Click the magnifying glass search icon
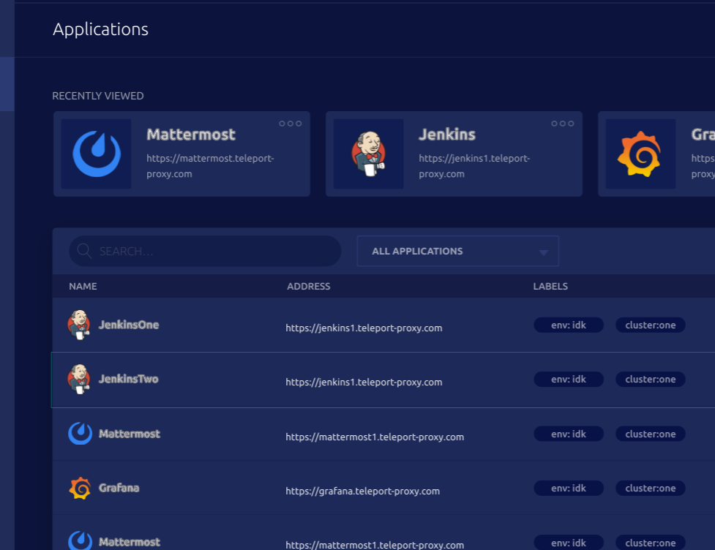 [x=83, y=251]
